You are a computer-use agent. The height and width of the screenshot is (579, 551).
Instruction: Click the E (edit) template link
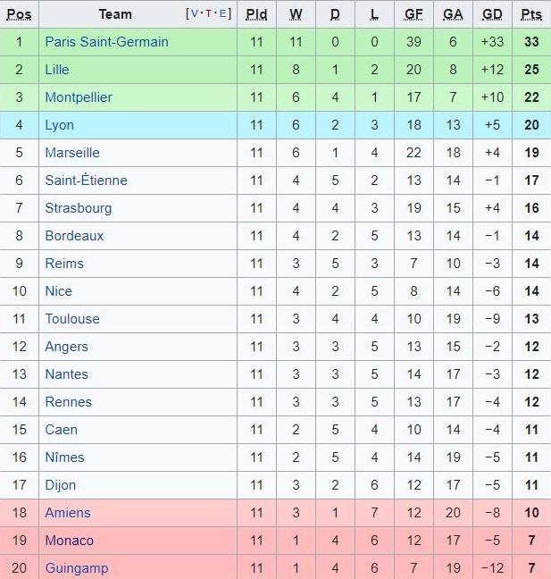pos(223,14)
